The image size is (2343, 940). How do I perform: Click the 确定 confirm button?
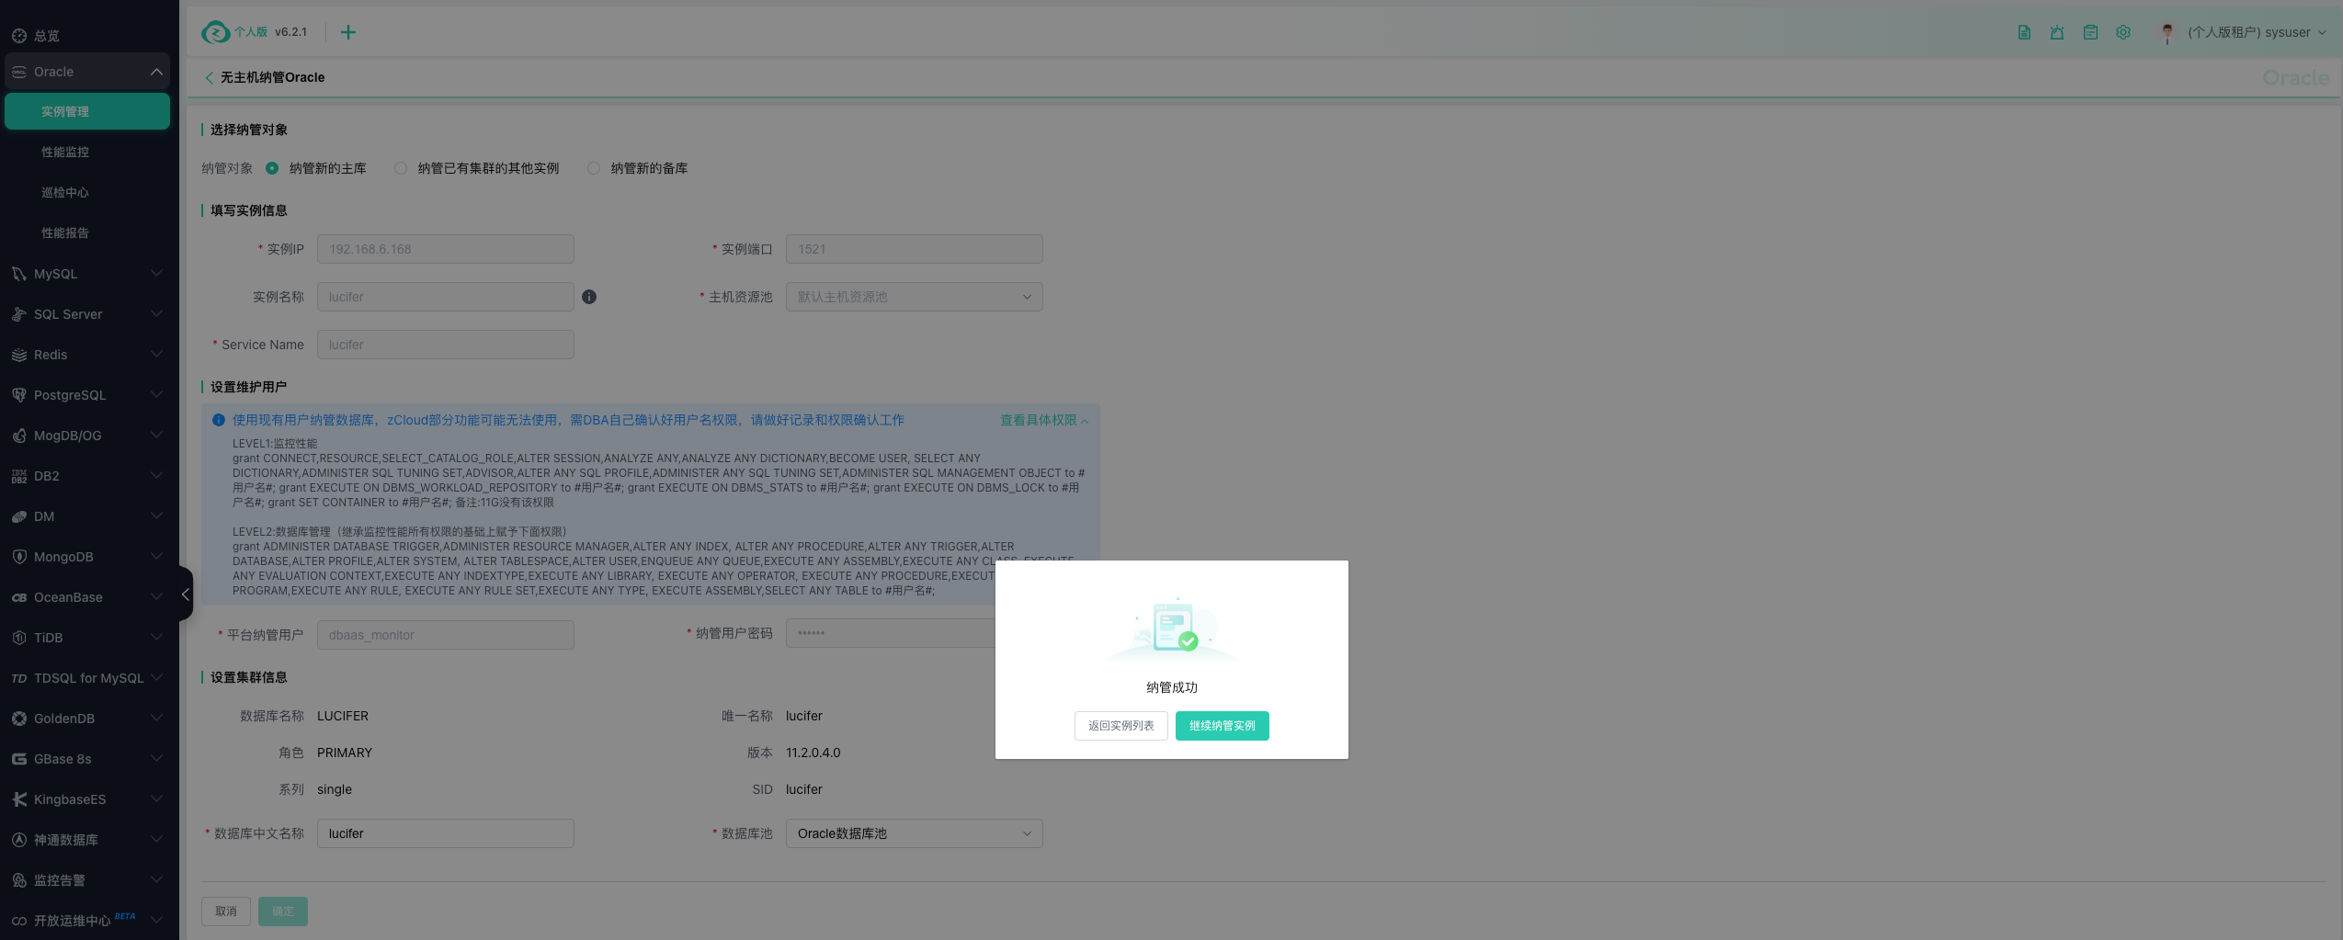click(283, 912)
